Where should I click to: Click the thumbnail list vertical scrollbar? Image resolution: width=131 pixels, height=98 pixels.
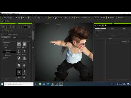click(29, 53)
